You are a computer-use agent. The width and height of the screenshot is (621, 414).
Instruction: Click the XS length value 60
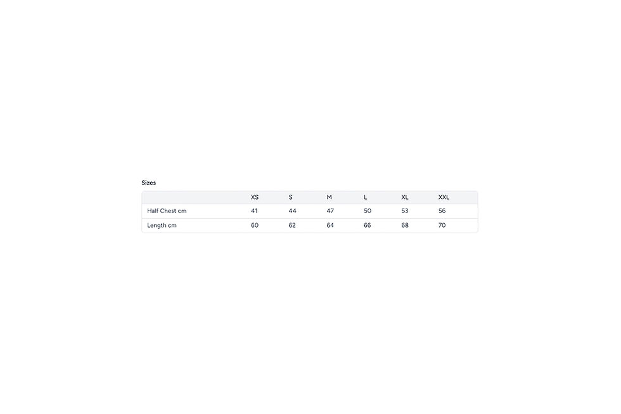(x=255, y=226)
